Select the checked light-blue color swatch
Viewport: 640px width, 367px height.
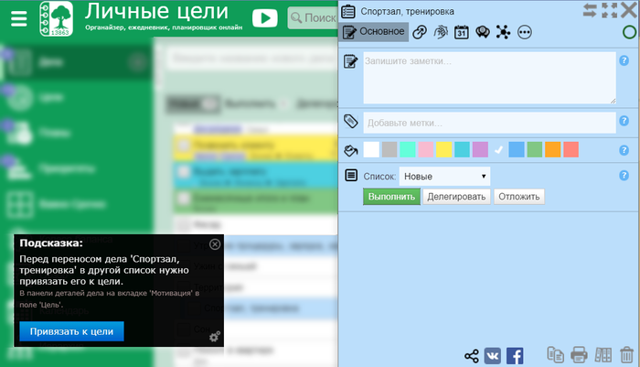[498, 149]
